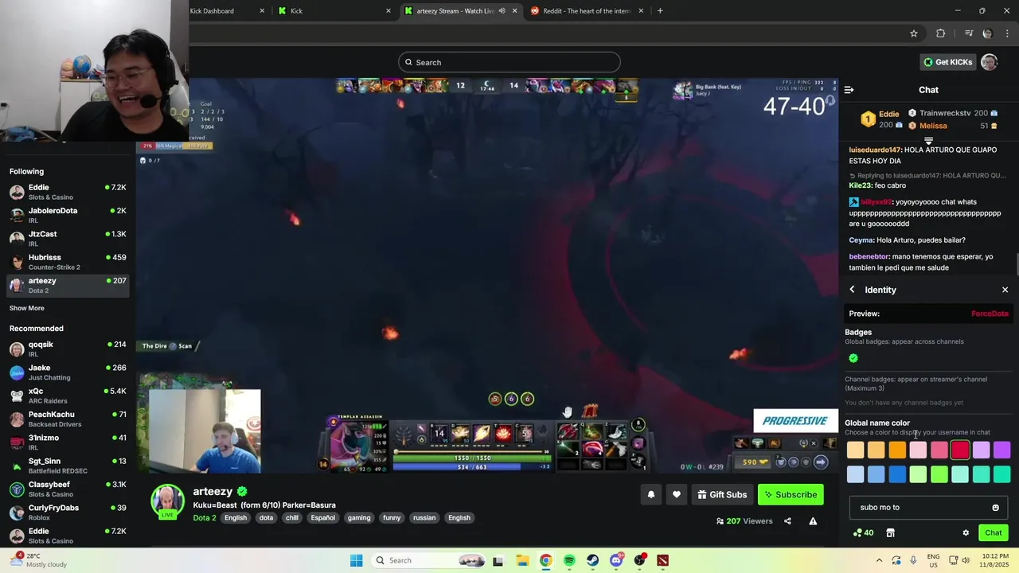Open JtzCast channel in sidebar
The image size is (1019, 573).
[x=68, y=239]
